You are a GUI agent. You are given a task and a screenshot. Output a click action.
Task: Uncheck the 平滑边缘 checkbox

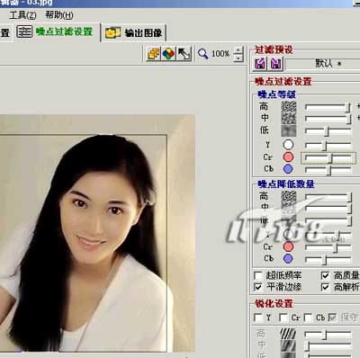(x=258, y=287)
